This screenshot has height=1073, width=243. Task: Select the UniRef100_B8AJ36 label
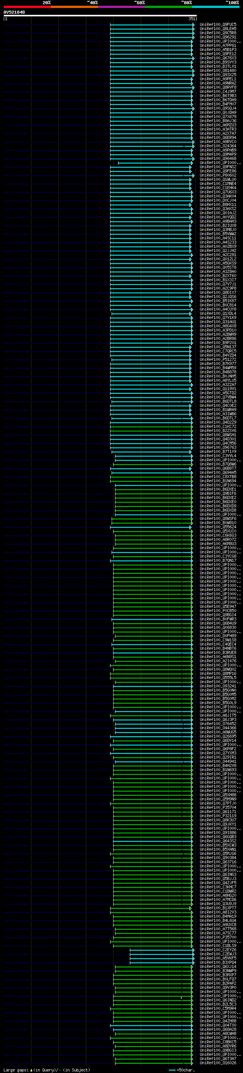point(218,121)
